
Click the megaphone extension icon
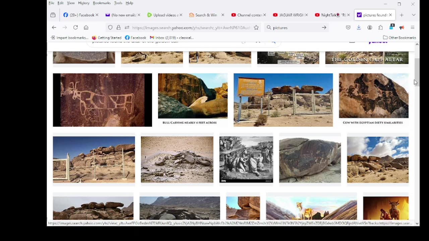click(402, 27)
